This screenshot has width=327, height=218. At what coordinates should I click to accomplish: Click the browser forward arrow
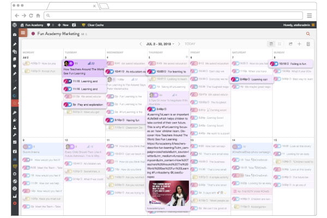click(x=24, y=15)
